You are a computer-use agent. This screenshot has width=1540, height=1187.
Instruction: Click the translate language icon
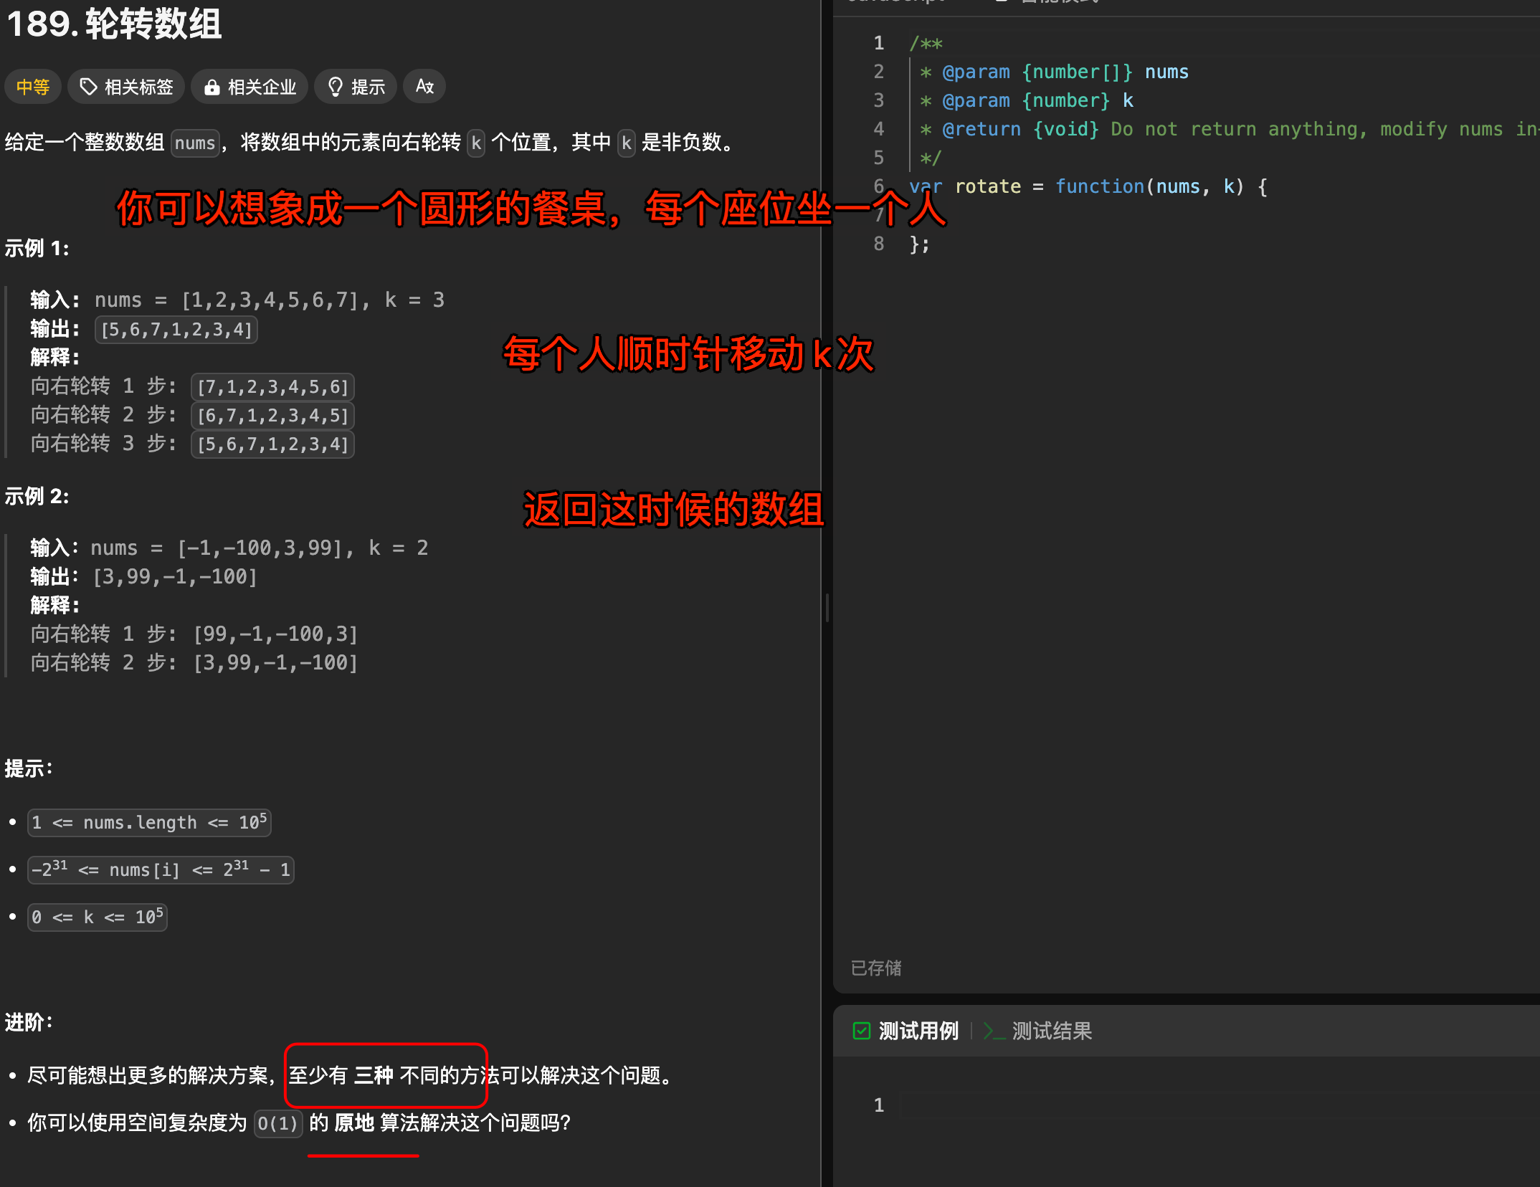(424, 87)
